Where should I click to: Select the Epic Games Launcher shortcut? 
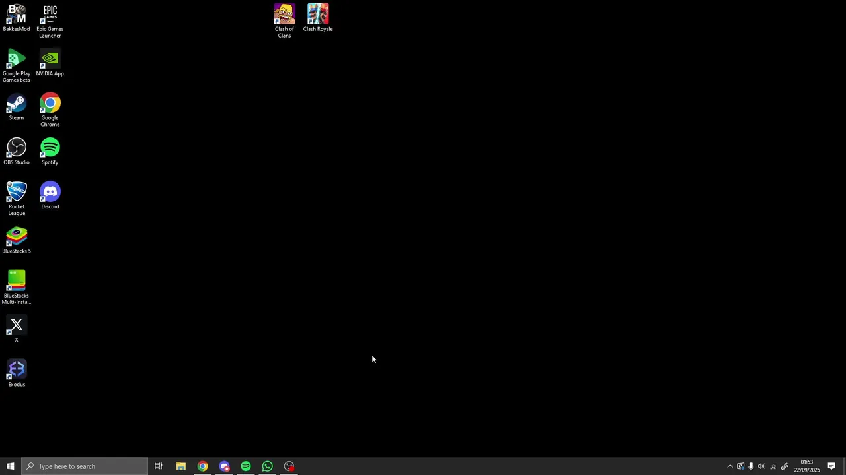point(50,21)
